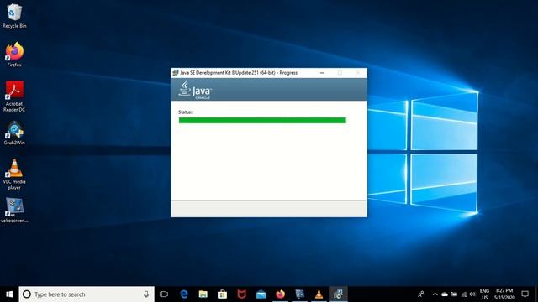
Task: Click the Java SE Development Kit title text
Action: click(239, 73)
